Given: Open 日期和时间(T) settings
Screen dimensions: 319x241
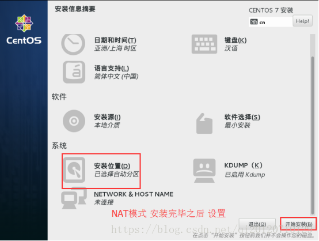Looking at the screenshot, I should point(115,40).
